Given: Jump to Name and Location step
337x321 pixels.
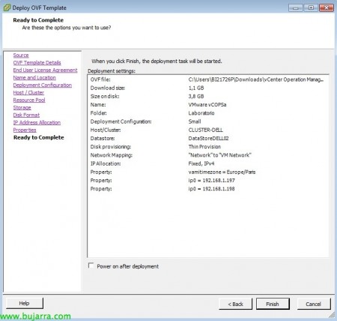Looking at the screenshot, I should (34, 78).
